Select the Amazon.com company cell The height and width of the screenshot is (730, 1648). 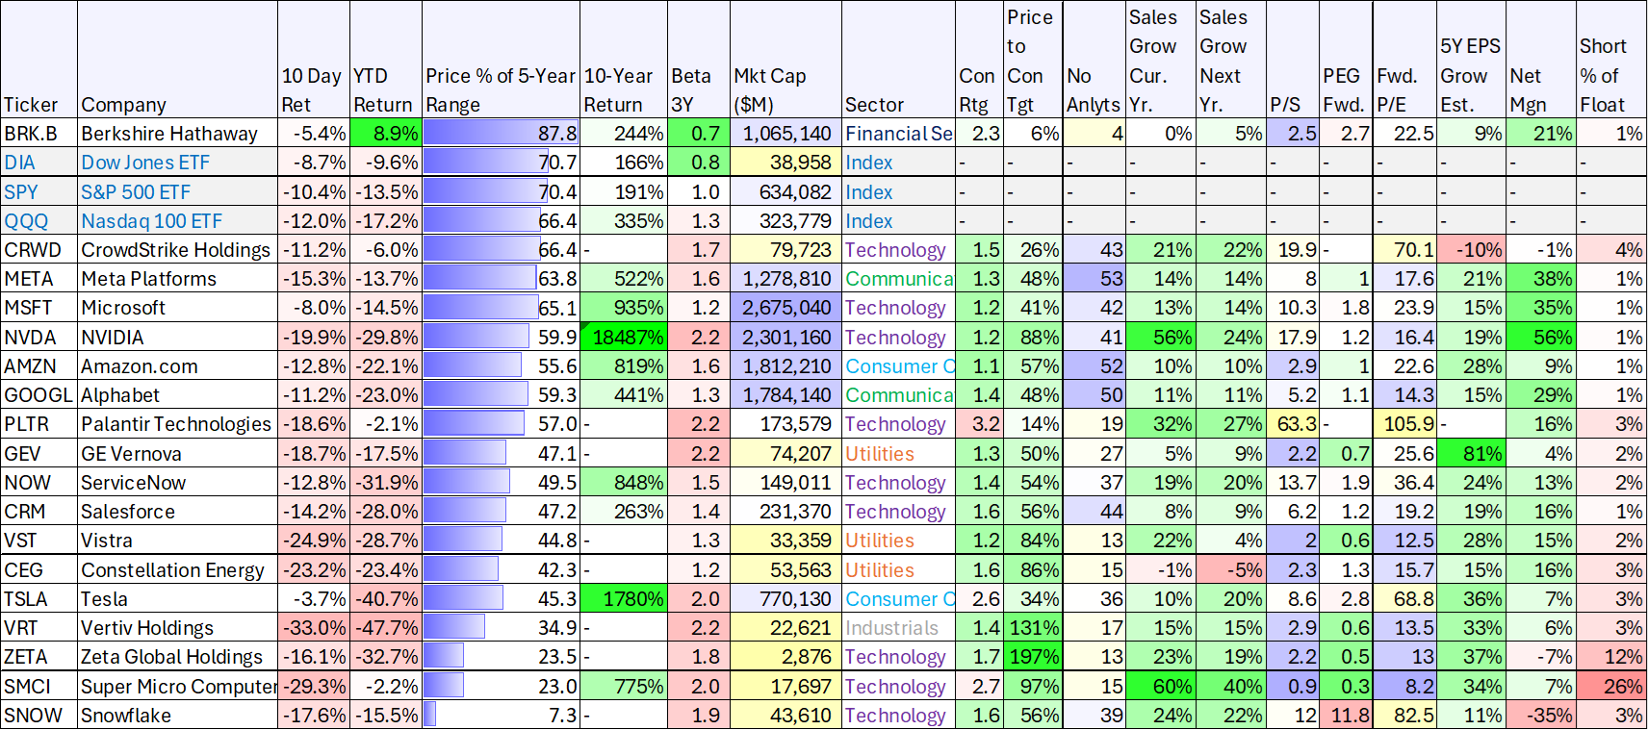tap(178, 365)
